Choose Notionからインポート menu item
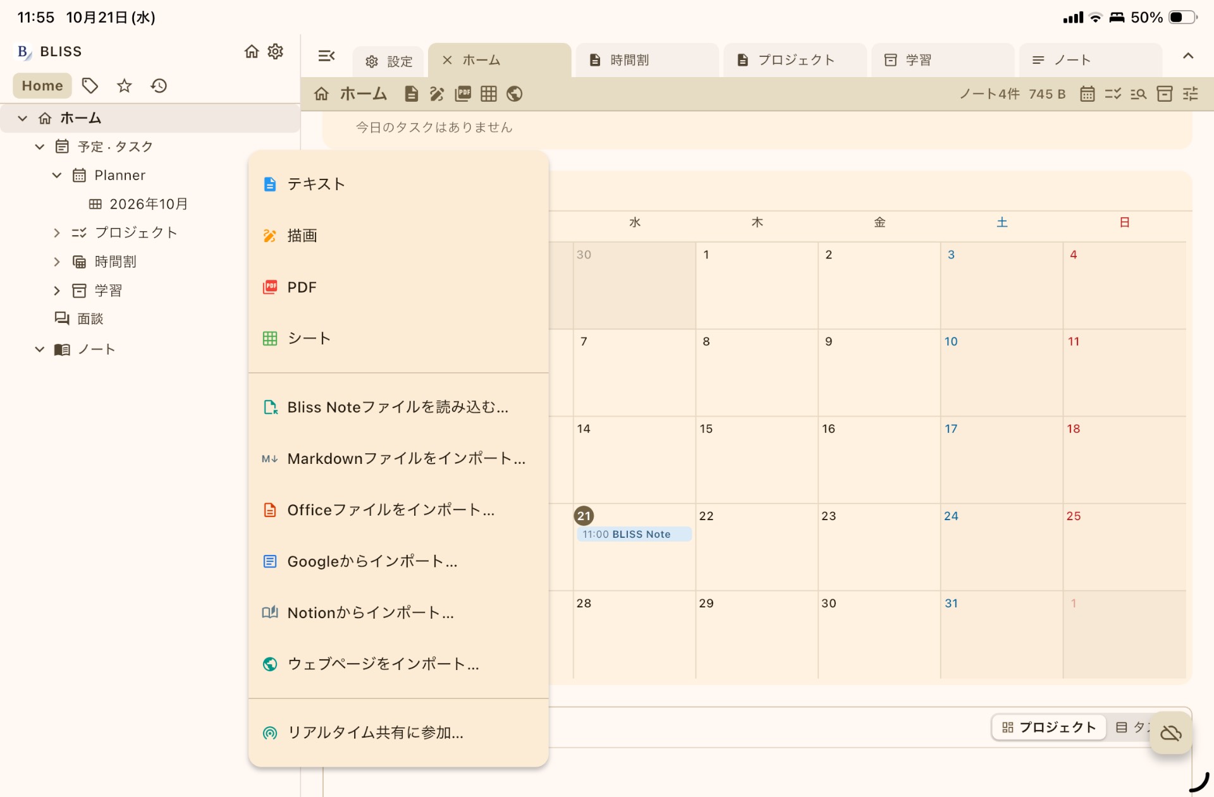This screenshot has height=797, width=1214. click(398, 612)
